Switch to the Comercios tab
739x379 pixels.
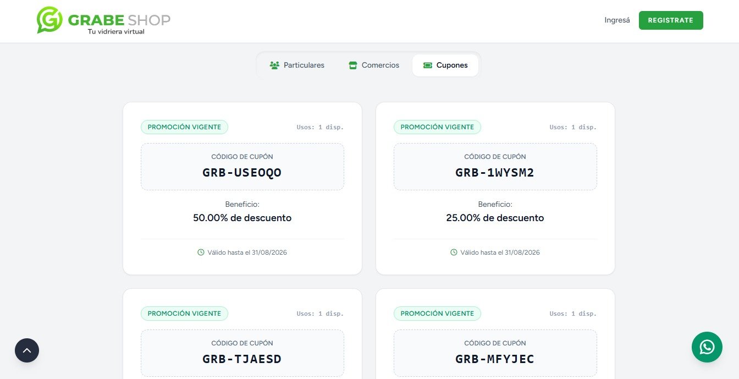[374, 65]
